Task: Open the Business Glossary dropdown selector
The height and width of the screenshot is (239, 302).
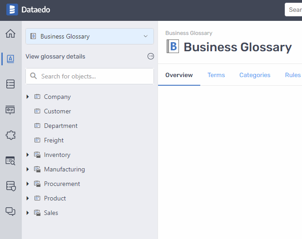Action: [x=89, y=36]
